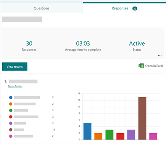
Task: Click the green Excel icon
Action: click(x=141, y=66)
